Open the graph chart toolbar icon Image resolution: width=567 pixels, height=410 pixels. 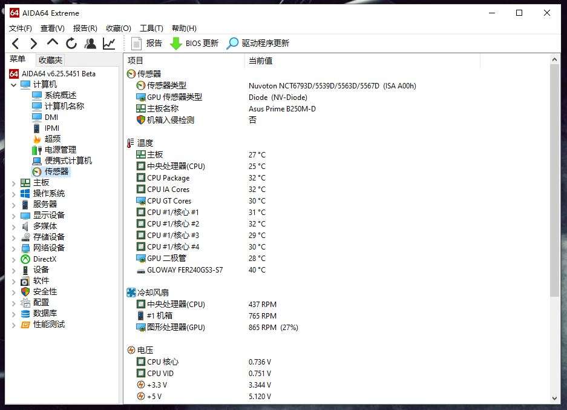pos(109,44)
